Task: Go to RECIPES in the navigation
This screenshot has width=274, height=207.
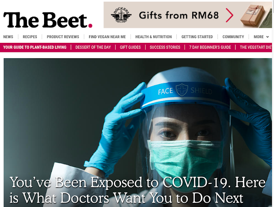Action: pos(30,37)
